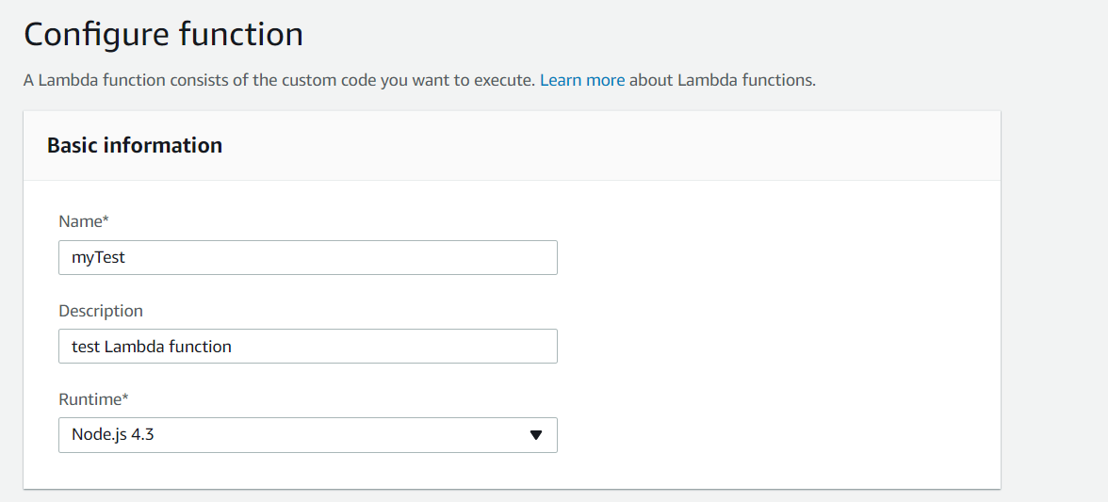Open the Learn more link
Image resolution: width=1108 pixels, height=502 pixels.
click(582, 80)
